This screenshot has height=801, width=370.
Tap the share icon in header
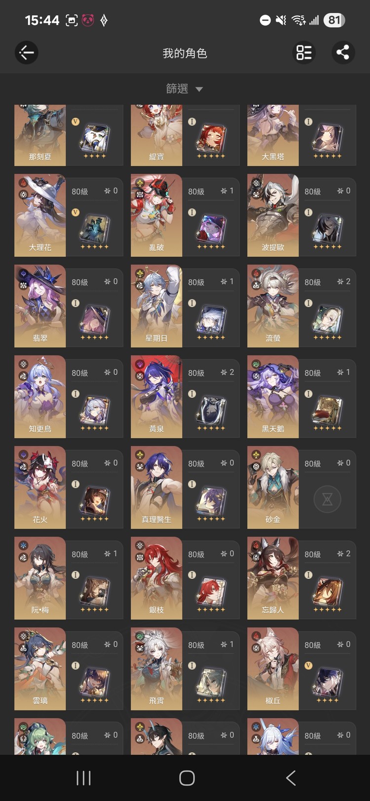click(x=343, y=52)
